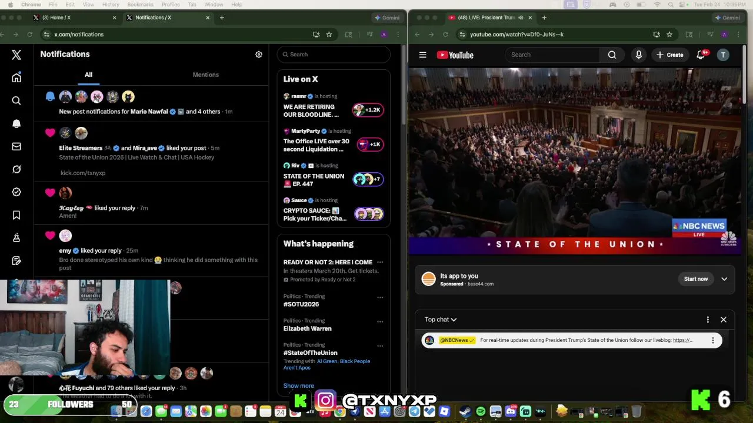The width and height of the screenshot is (753, 423).
Task: Open the Bookmarks menu in the menu bar
Action: point(140,5)
